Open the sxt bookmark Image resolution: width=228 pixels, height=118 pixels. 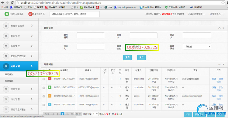pyautogui.click(x=99, y=7)
